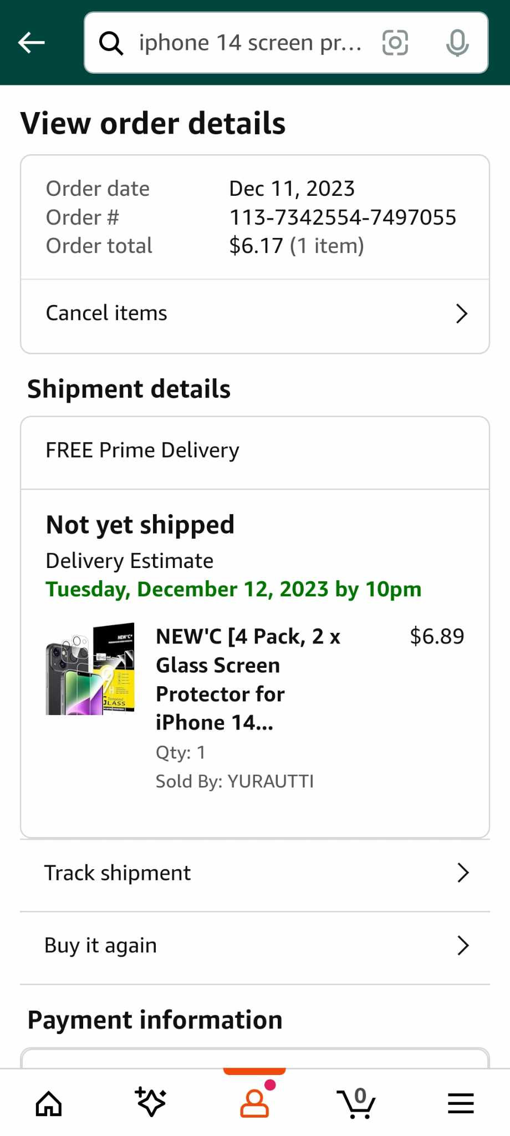Focus the iphone 14 screen search field
Viewport: 510px width, 1136px height.
tap(249, 43)
